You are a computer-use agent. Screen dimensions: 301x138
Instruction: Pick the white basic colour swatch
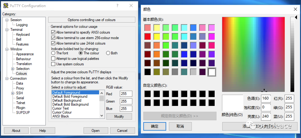tap(212, 72)
